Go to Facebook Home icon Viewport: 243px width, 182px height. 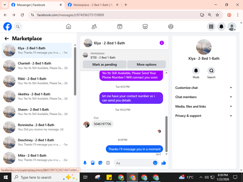pyautogui.click(x=69, y=27)
